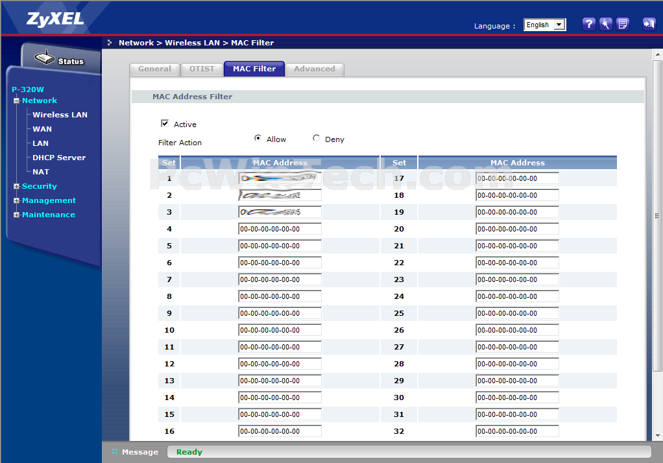
Task: Click the Message indicator icon in status bar
Action: 115,451
